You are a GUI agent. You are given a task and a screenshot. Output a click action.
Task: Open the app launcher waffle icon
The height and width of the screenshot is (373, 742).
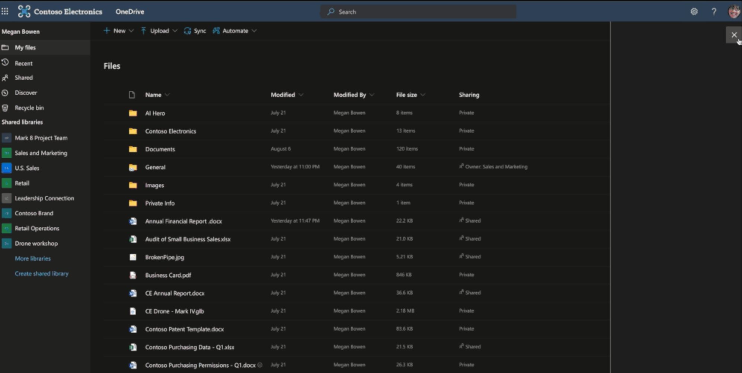(x=5, y=12)
